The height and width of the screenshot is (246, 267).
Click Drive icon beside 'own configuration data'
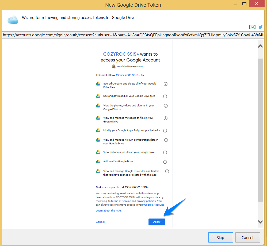tap(98, 140)
